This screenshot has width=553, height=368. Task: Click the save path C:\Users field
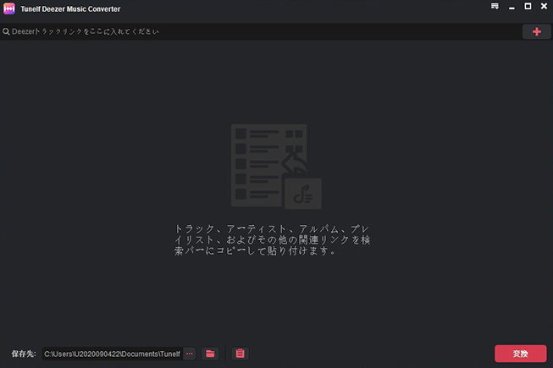(113, 354)
